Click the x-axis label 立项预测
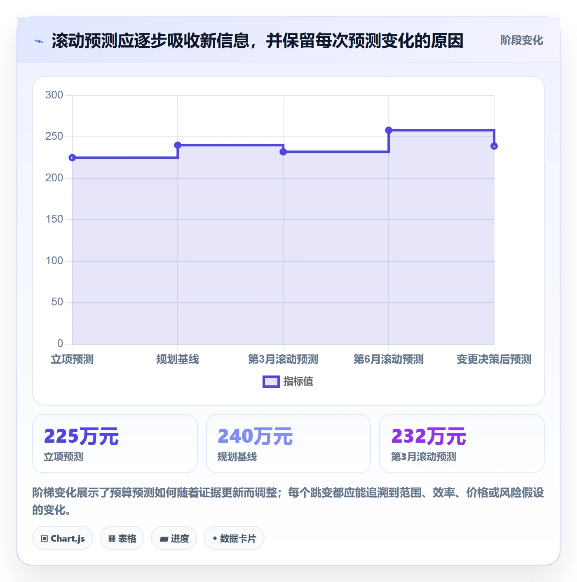The height and width of the screenshot is (582, 577). [72, 359]
